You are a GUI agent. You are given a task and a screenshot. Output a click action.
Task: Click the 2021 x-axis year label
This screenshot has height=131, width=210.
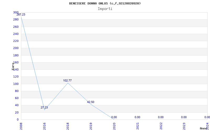(x=138, y=126)
